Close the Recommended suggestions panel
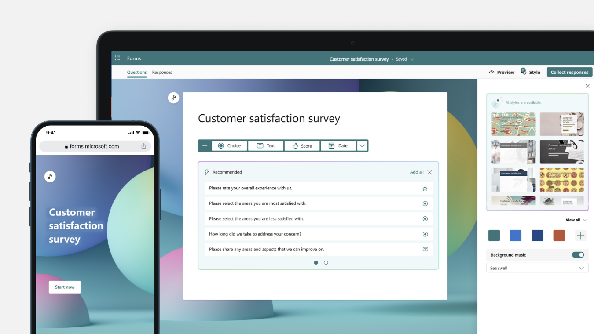 coord(429,172)
